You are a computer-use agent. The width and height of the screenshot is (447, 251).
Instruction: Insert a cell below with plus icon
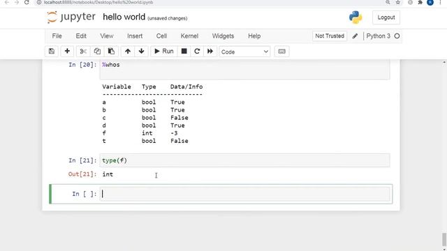pyautogui.click(x=67, y=51)
